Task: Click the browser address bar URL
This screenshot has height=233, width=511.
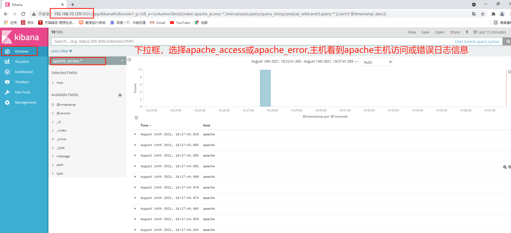Action: click(x=220, y=14)
